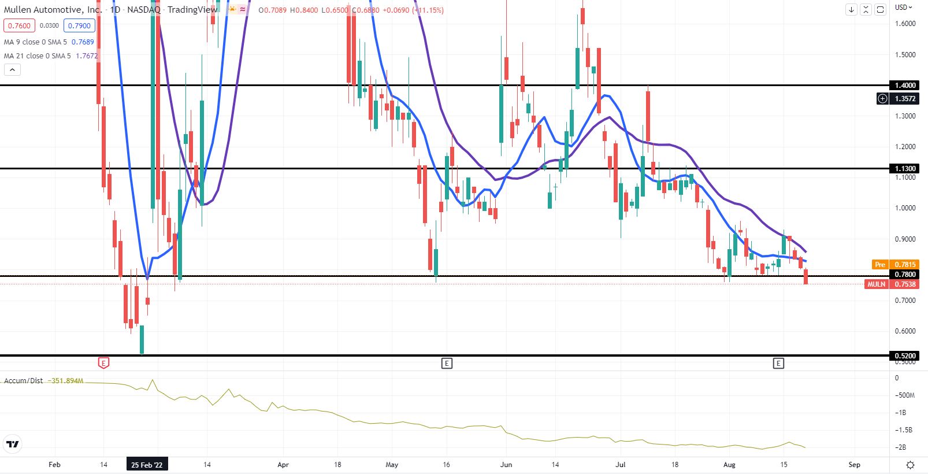Click the Apr label on the time axis
This screenshot has height=474, width=928.
pos(283,465)
